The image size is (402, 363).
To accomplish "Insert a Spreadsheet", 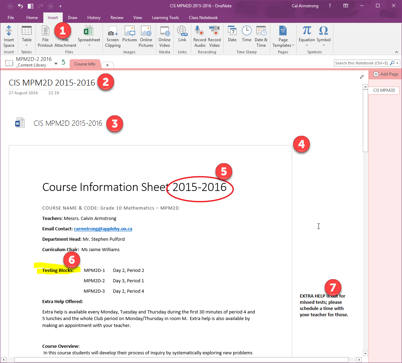I will 89,36.
